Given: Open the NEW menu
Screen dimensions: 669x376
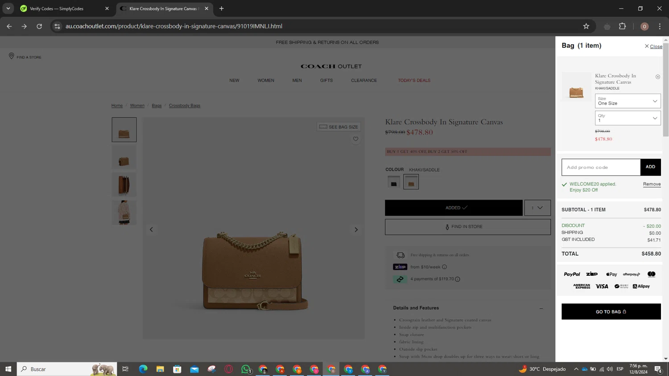Looking at the screenshot, I should pos(234,81).
